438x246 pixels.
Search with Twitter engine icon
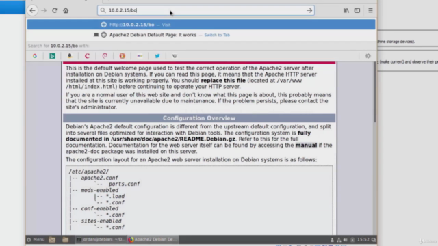[x=157, y=56]
